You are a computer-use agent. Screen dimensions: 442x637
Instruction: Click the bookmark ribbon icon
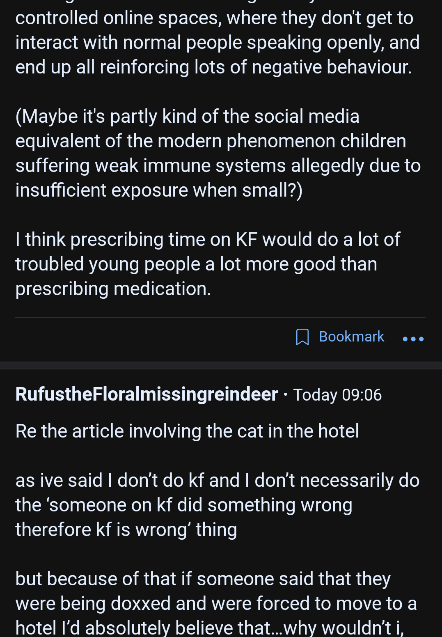(x=302, y=337)
